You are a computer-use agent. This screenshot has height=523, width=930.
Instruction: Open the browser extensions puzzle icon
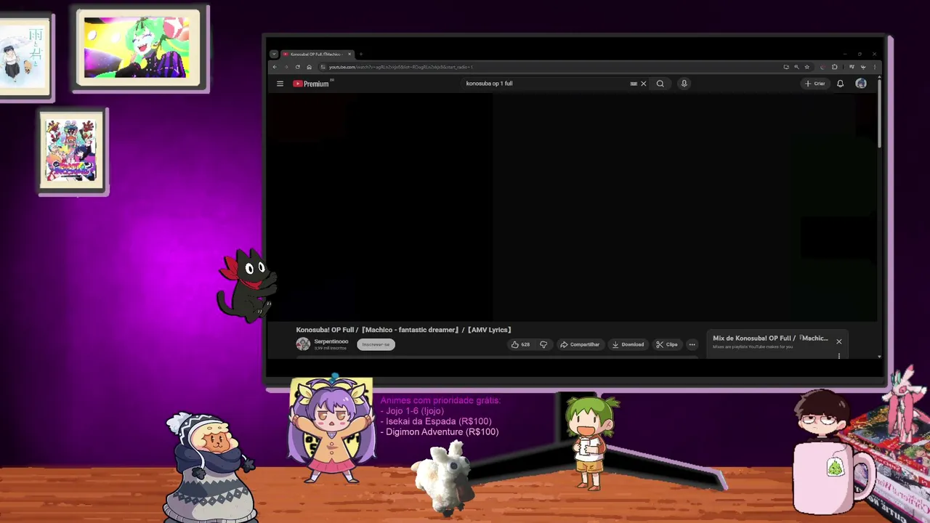[x=835, y=67]
